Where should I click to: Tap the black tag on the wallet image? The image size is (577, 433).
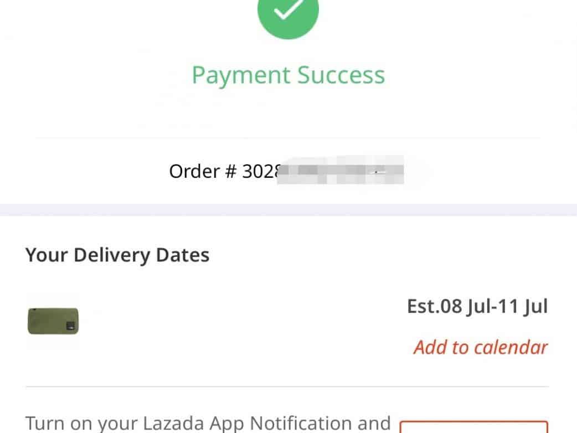point(72,325)
